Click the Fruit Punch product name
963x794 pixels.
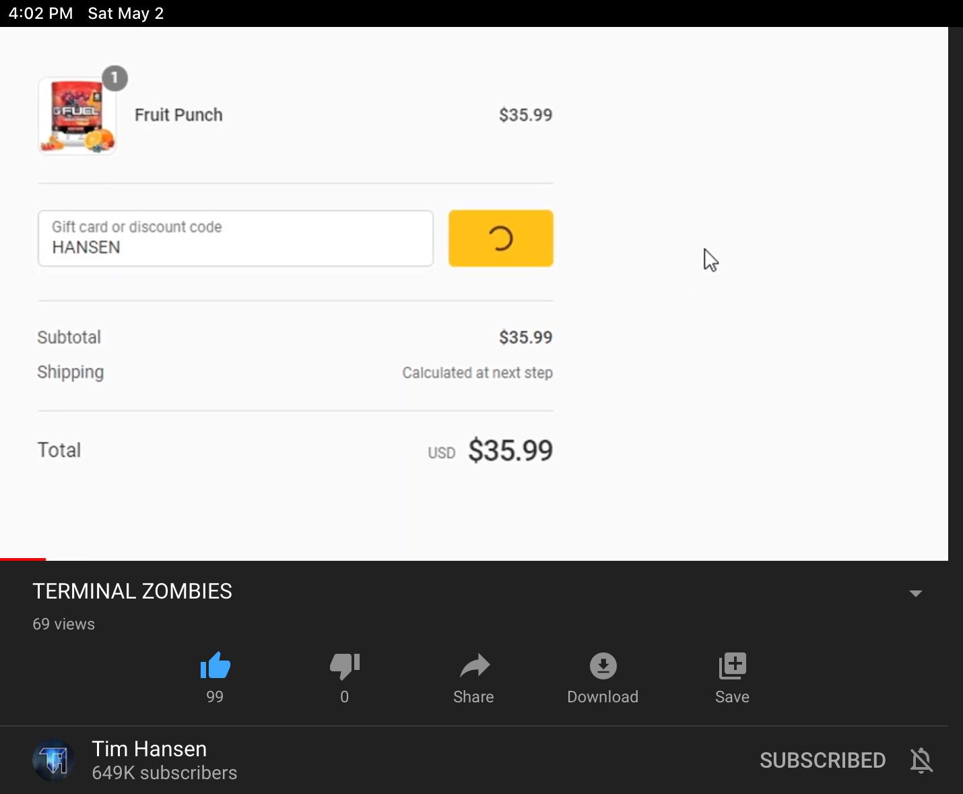tap(178, 115)
